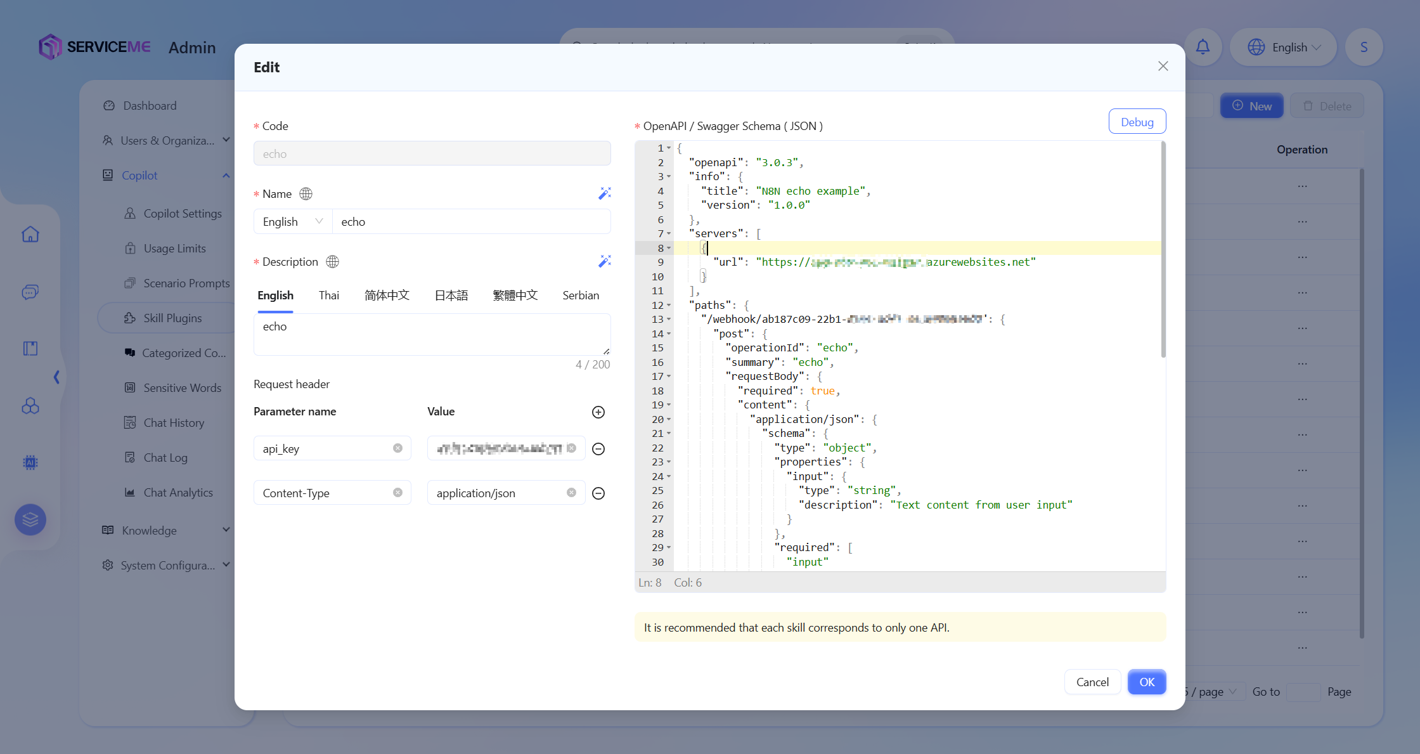
Task: Click the Description textarea containing echo
Action: [432, 334]
